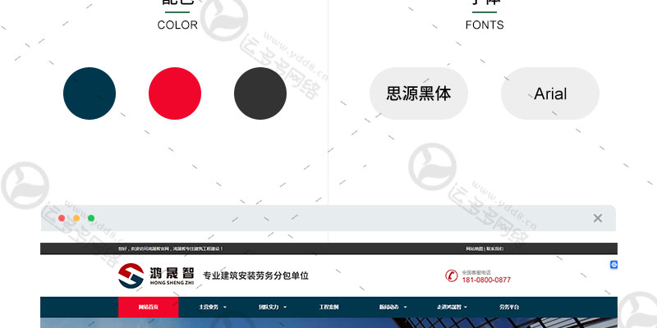Screen dimensions: 657x328
Task: Click the COLOR heading text
Action: tap(177, 25)
